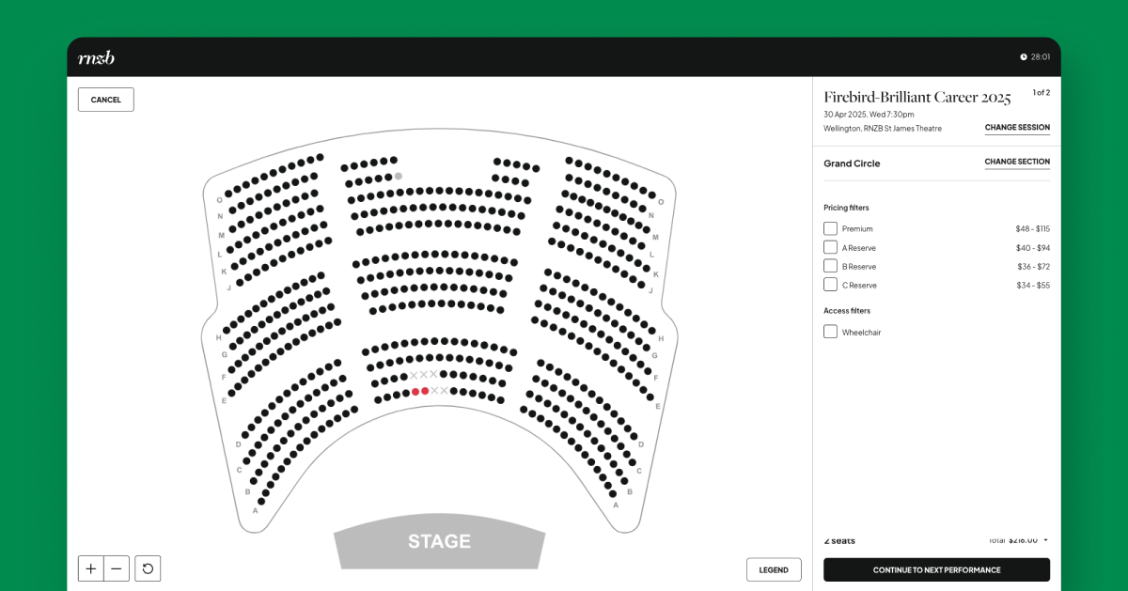Reset the seat map view rotation icon
Viewport: 1128px width, 591px height.
coord(148,568)
